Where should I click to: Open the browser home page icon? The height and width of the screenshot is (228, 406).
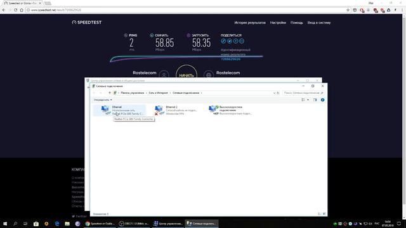[22, 10]
